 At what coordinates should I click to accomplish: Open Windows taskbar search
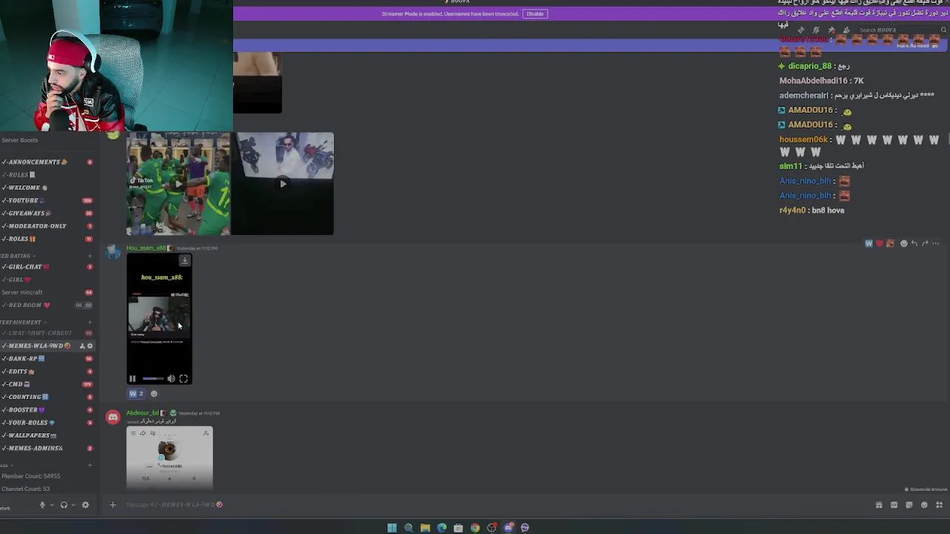[x=408, y=528]
